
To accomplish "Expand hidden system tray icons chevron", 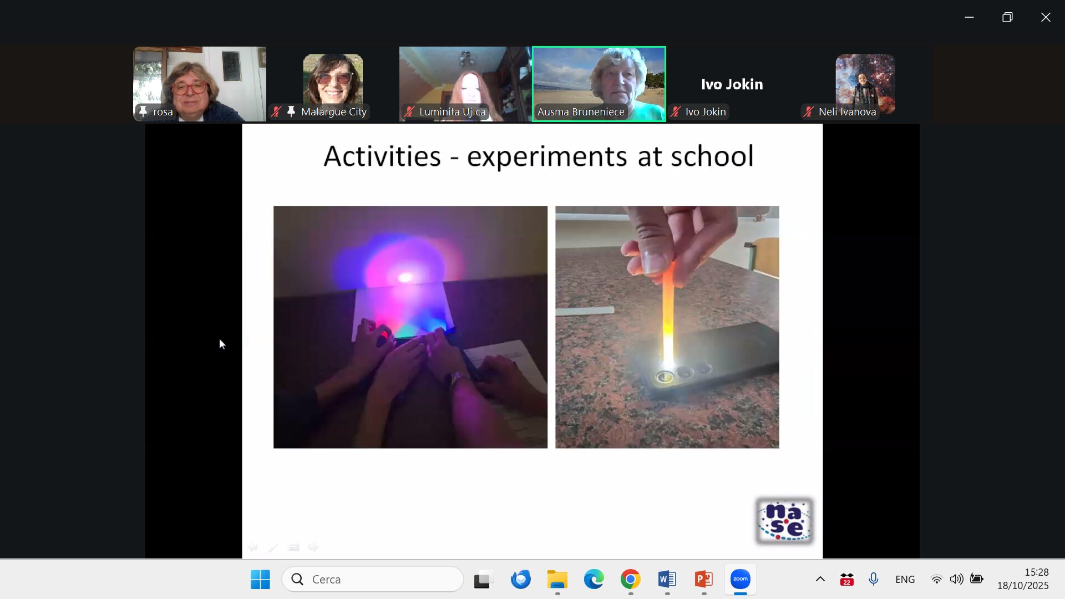I will coord(820,579).
